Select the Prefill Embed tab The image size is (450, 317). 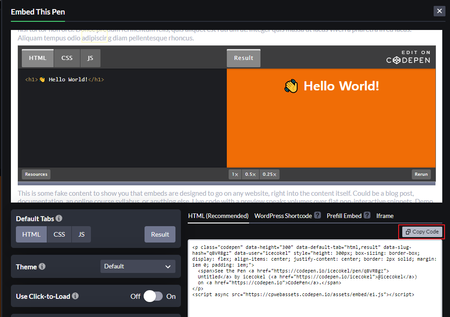(344, 216)
